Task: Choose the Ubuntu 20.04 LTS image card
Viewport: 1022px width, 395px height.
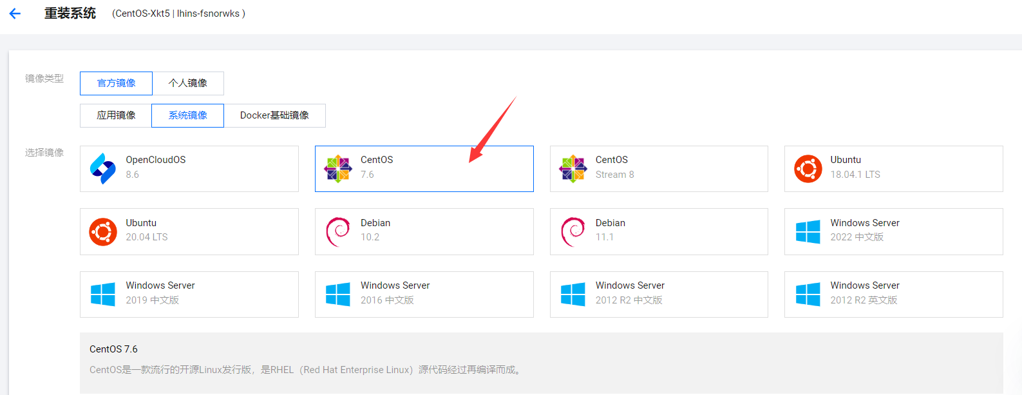Action: (x=189, y=231)
